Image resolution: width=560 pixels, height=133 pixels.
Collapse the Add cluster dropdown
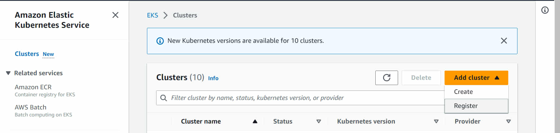[476, 78]
